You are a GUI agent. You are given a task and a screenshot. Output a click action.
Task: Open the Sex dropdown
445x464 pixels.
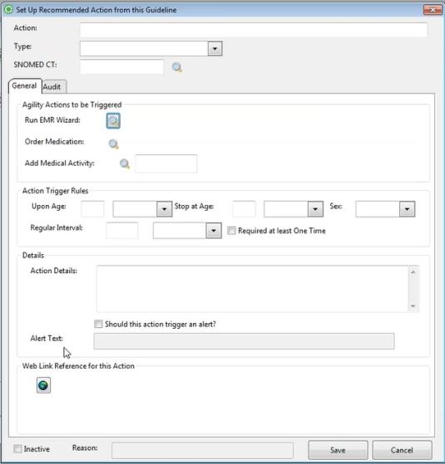[407, 209]
